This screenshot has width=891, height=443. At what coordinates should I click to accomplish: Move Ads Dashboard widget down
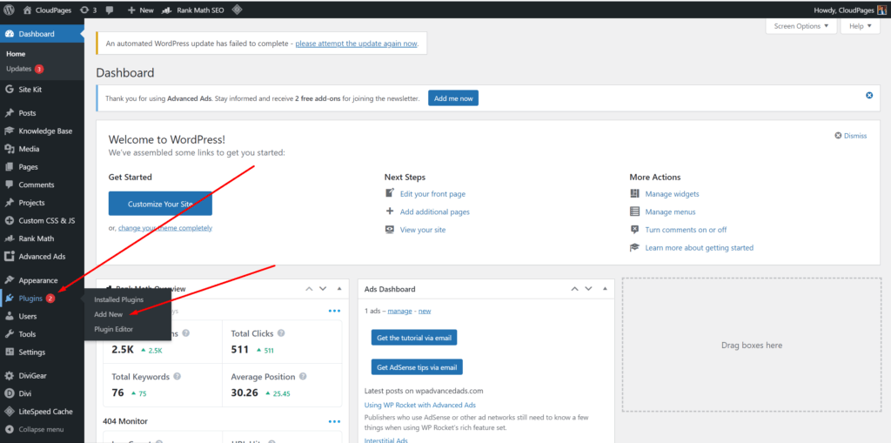coord(589,289)
